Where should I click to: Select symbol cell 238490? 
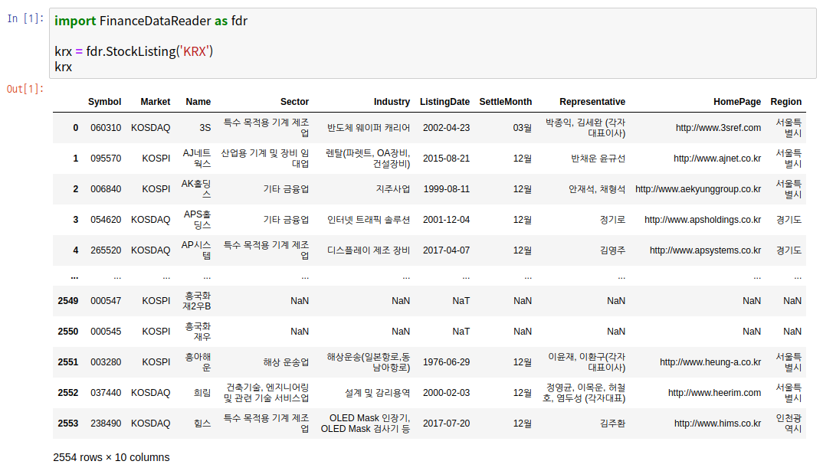click(x=106, y=424)
